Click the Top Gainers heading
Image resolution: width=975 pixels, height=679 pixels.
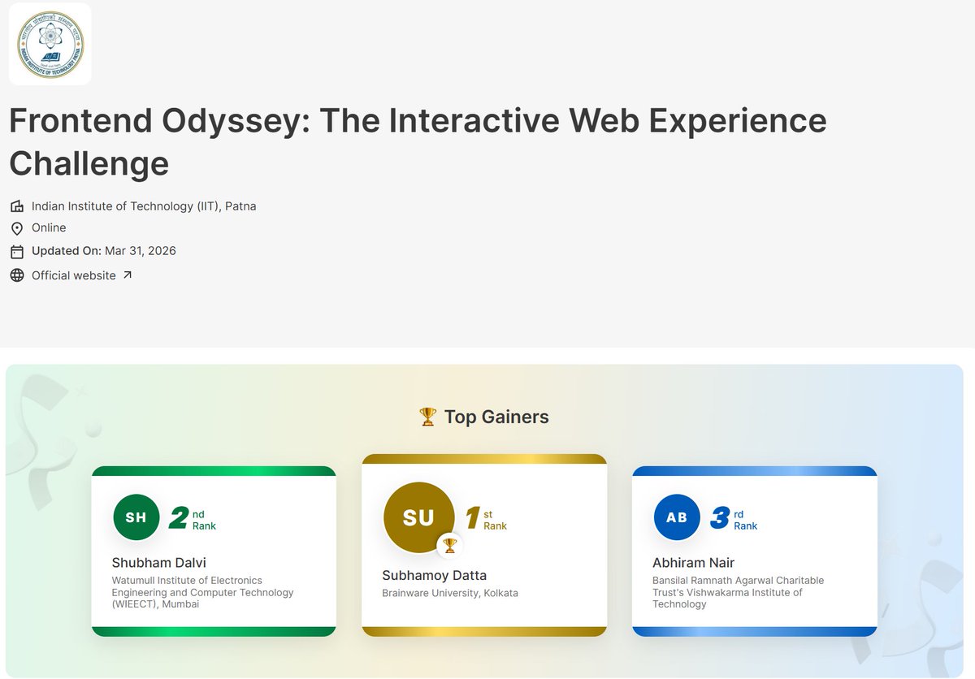point(496,417)
